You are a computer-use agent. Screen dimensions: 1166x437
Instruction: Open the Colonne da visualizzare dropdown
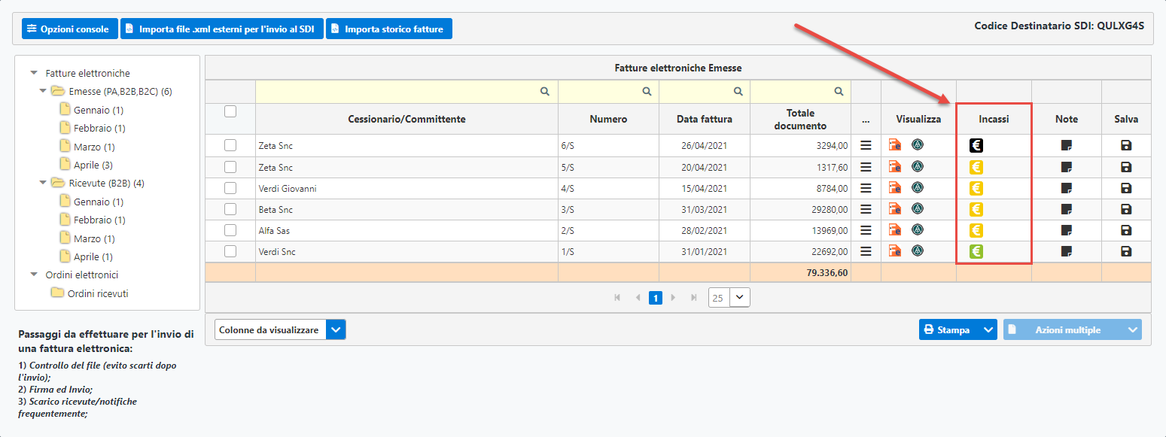coord(336,330)
